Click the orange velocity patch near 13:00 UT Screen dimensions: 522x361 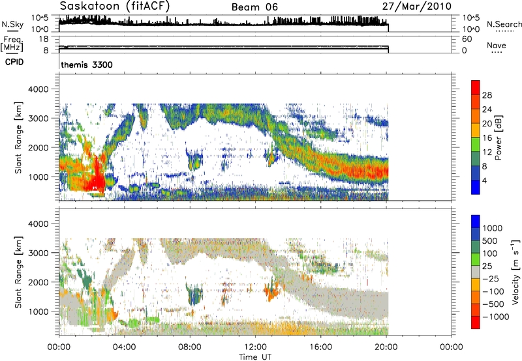click(272, 292)
